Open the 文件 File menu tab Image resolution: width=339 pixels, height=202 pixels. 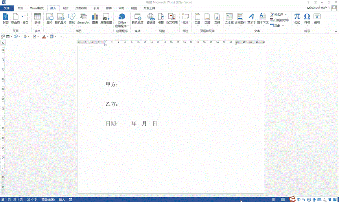click(x=6, y=8)
